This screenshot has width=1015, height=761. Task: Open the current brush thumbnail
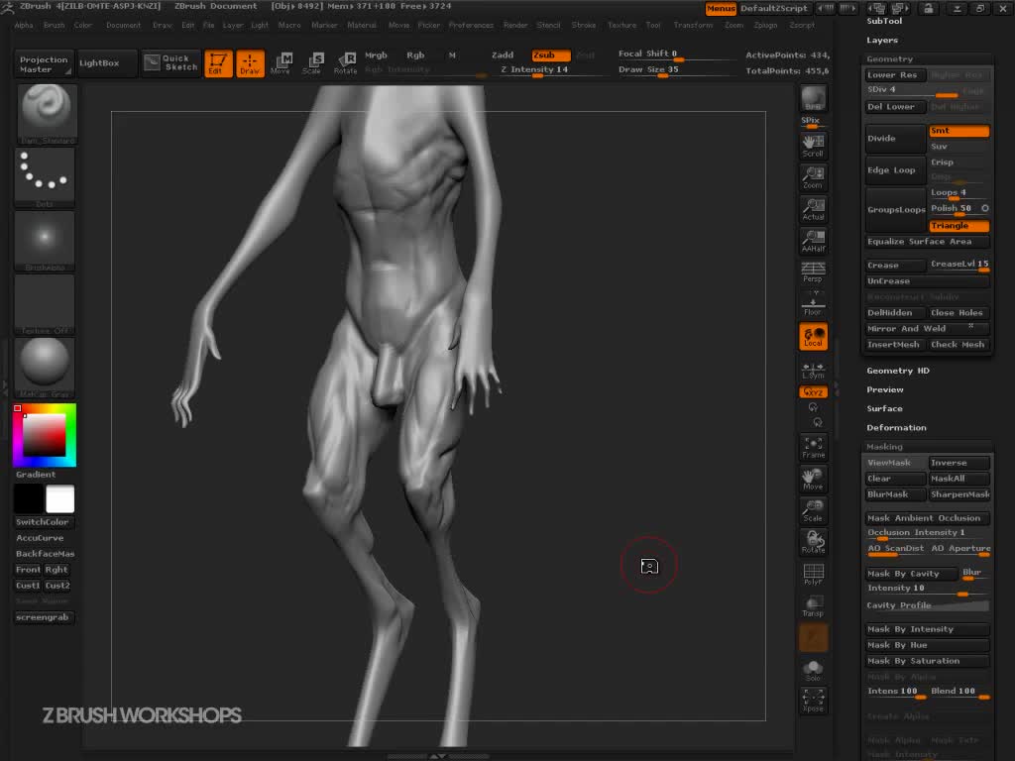46,113
